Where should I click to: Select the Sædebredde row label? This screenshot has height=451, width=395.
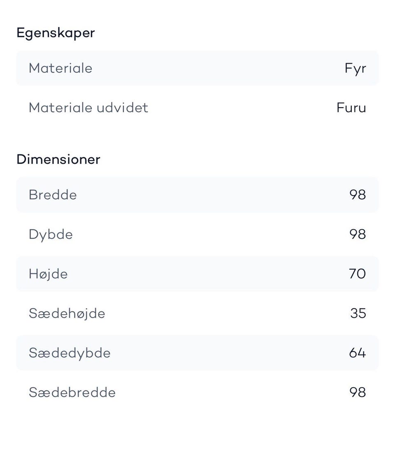pos(72,393)
